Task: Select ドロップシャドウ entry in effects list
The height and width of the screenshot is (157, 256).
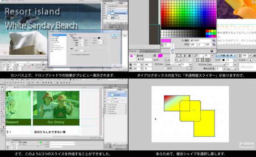Action: [59, 35]
